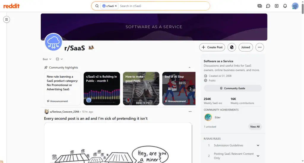Open the community more options ellipsis

[x=259, y=47]
